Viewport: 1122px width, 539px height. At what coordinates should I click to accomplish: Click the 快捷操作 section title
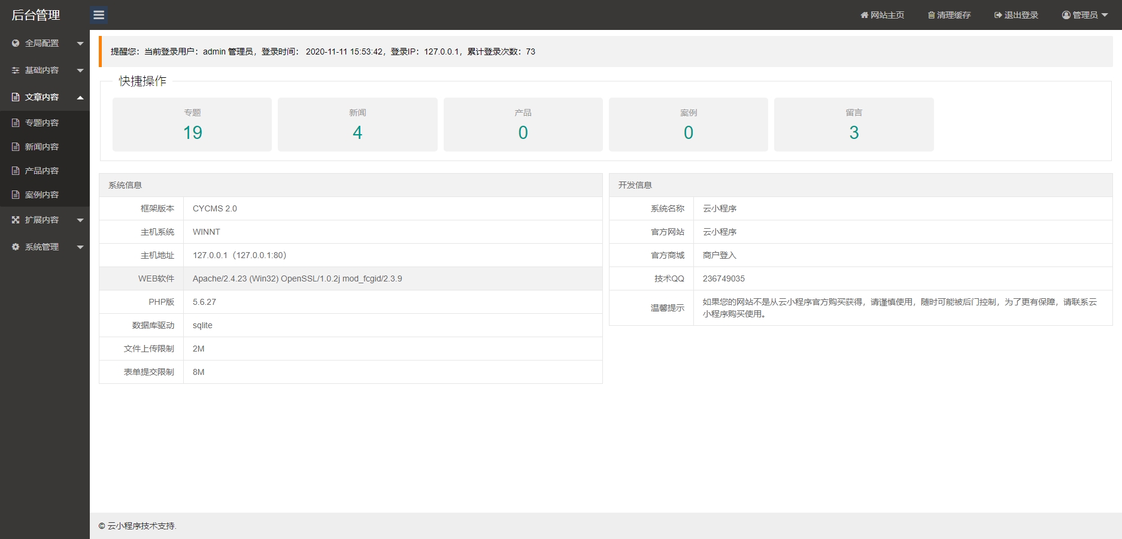pyautogui.click(x=142, y=81)
